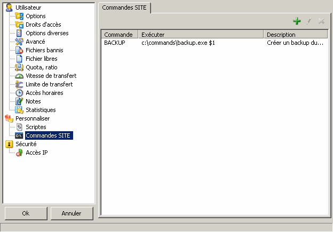
Task: Click the Sécurité lock icon
Action: 9,144
